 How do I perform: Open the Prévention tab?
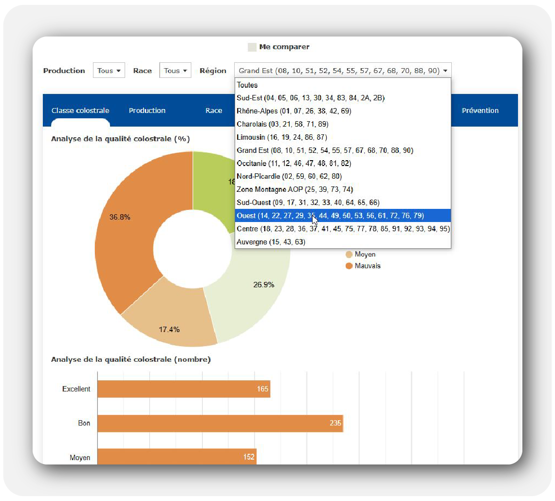[480, 111]
